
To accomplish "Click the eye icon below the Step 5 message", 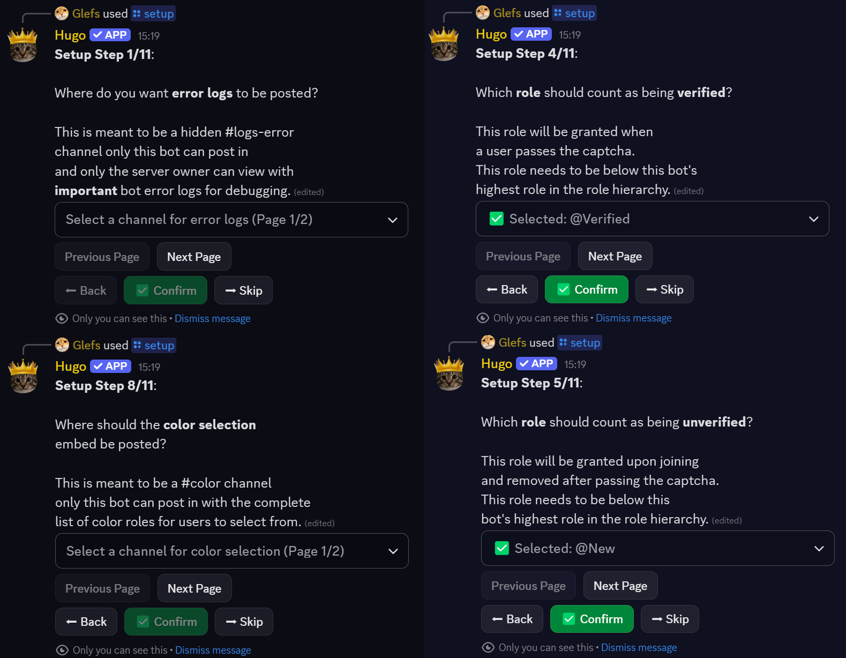I will 488,648.
